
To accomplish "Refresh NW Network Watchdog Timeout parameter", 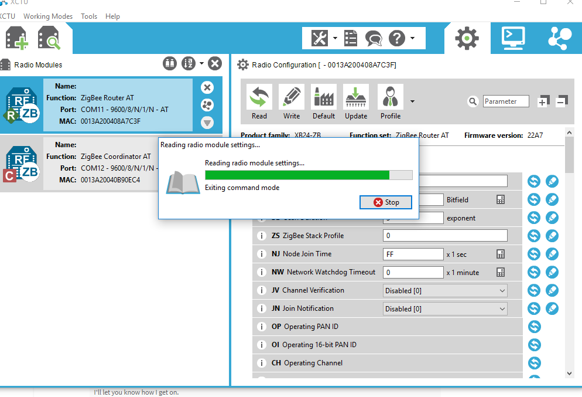I will tap(534, 272).
